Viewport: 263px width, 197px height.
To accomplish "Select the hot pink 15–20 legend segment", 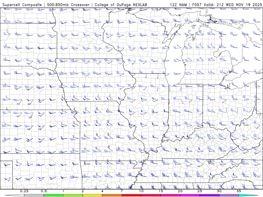I will coord(170,195).
